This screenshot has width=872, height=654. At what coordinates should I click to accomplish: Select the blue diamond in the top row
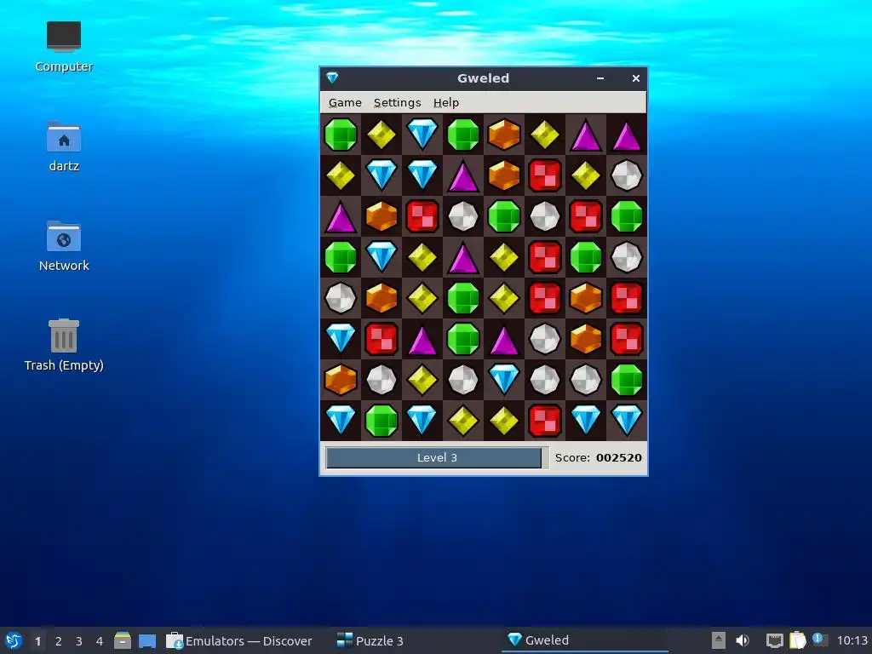coord(422,134)
